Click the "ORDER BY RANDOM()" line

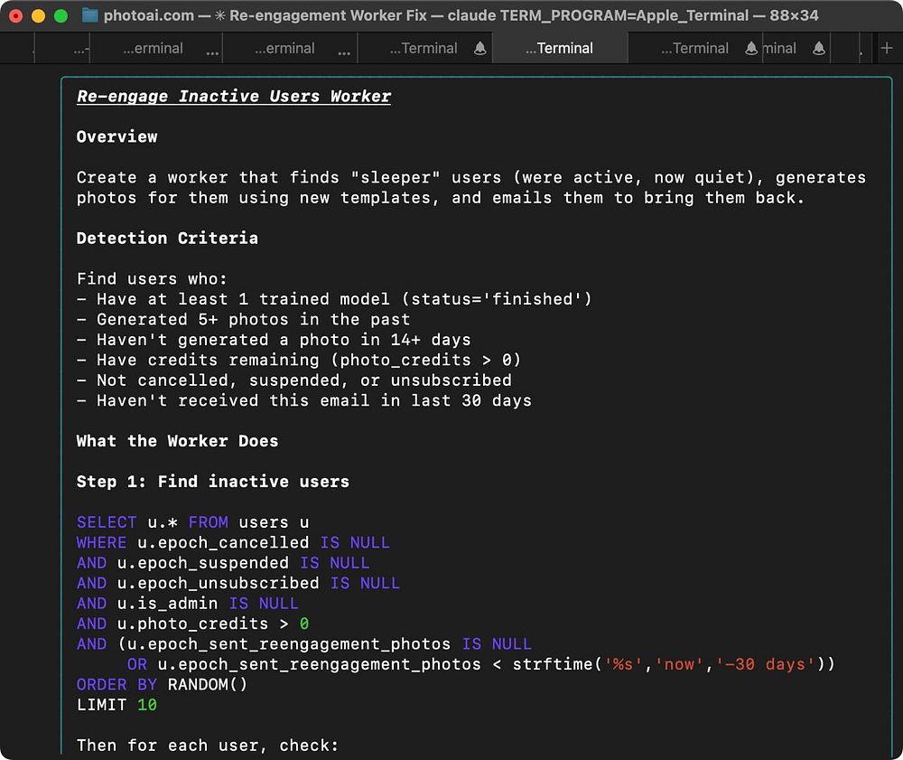coord(162,684)
